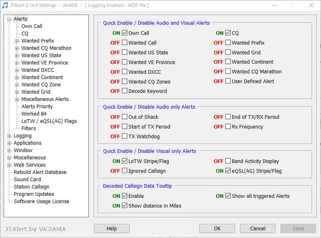Viewport: 321px width, 238px height.
Task: Check the Ignored Callsign checkbox
Action: click(124, 171)
